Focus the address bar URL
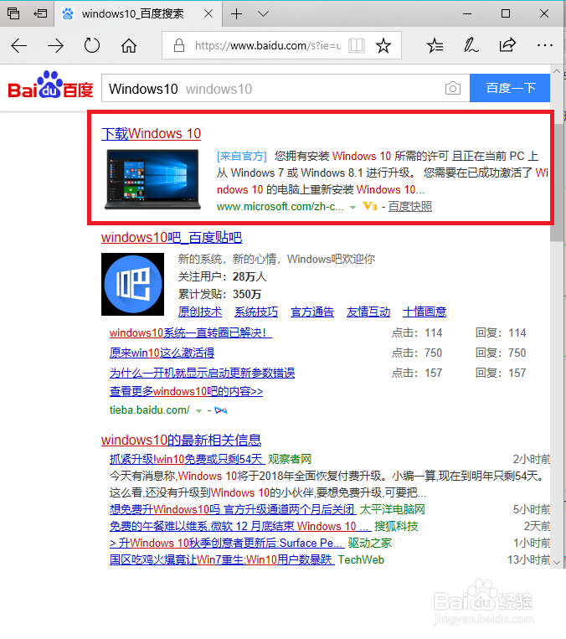 tap(267, 45)
